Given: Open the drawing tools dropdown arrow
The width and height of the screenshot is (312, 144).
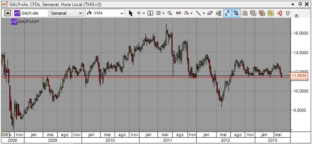Looking at the screenshot, I should point(204,13).
